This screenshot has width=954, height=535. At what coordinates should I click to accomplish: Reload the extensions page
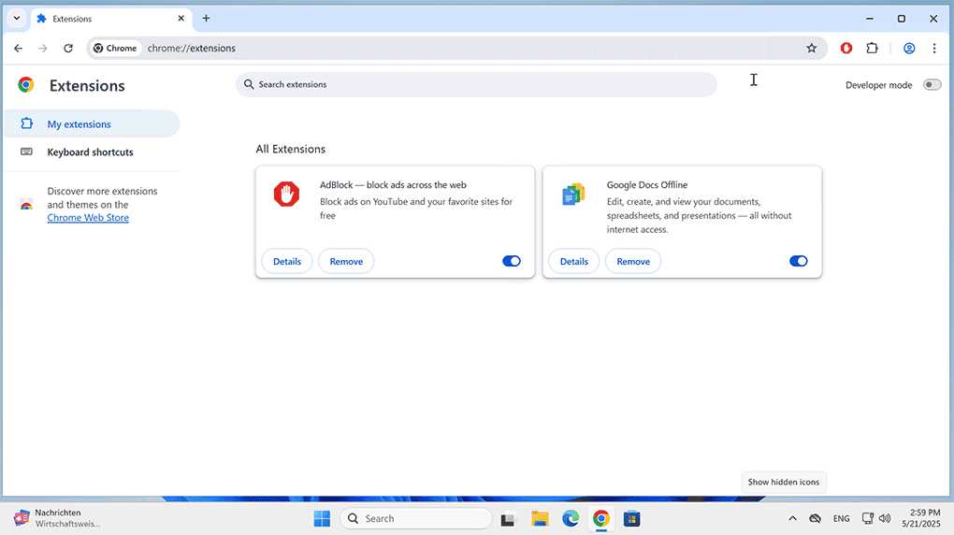pos(68,48)
